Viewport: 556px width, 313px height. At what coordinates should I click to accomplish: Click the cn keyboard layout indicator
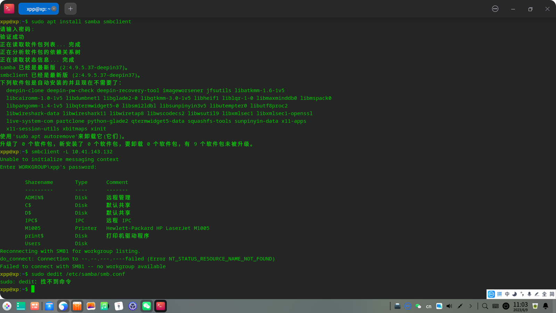click(429, 306)
